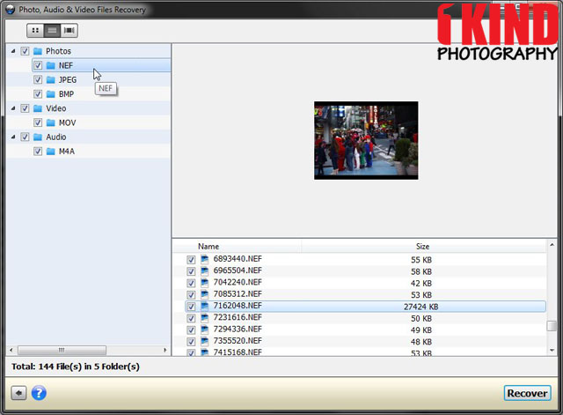Select file name 7294336.NEF
Screen dimensions: 563x415
click(x=238, y=329)
